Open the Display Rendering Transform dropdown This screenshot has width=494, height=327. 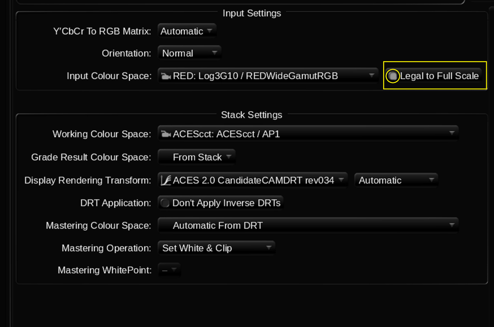coord(253,180)
